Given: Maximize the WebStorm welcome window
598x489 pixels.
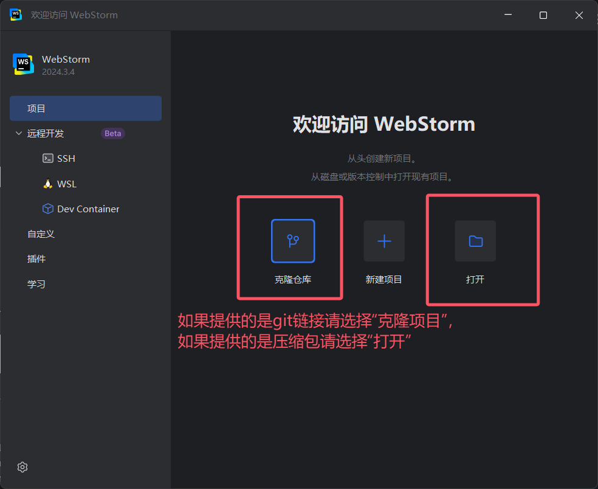Looking at the screenshot, I should coord(543,15).
